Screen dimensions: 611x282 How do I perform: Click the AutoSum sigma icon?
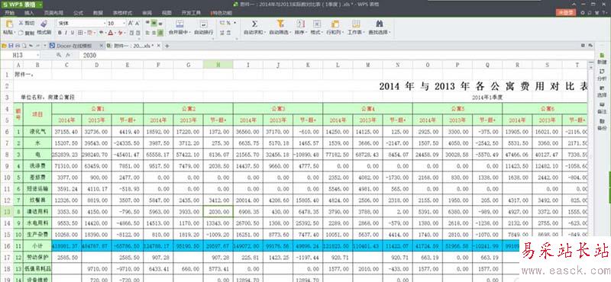point(254,24)
